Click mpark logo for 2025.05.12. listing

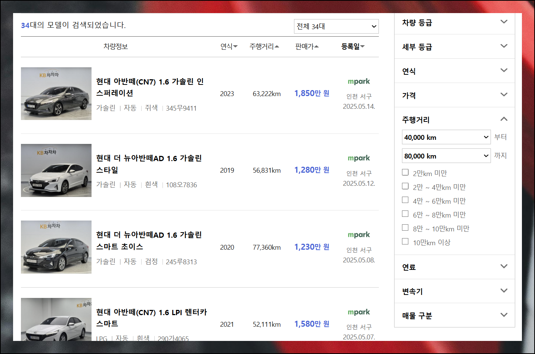(x=359, y=158)
